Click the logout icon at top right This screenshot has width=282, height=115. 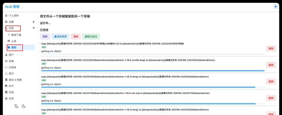point(276,7)
